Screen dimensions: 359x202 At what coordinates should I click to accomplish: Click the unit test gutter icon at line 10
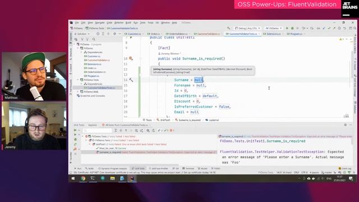(x=131, y=58)
